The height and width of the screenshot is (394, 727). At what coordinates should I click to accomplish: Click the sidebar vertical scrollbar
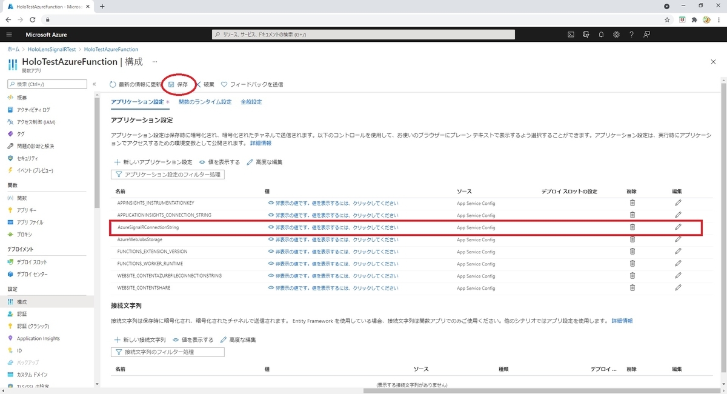[x=98, y=152]
